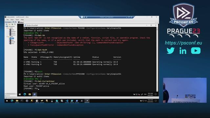Click the Connections panel horizontal scrollbar

click(x=11, y=94)
